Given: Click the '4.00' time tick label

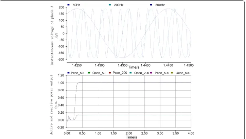Looking at the screenshot, I should (x=191, y=133).
